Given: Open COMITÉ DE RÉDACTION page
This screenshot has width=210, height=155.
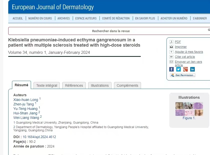Looking at the screenshot, I should click(116, 18).
